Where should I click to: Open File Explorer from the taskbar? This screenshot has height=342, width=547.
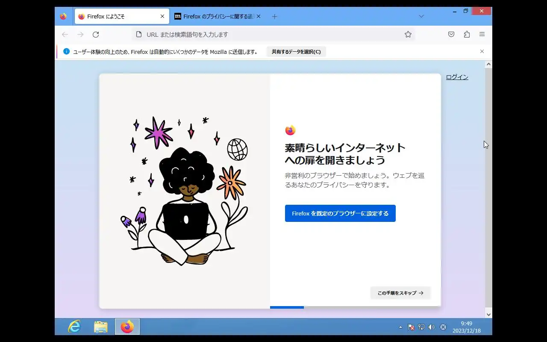(101, 327)
